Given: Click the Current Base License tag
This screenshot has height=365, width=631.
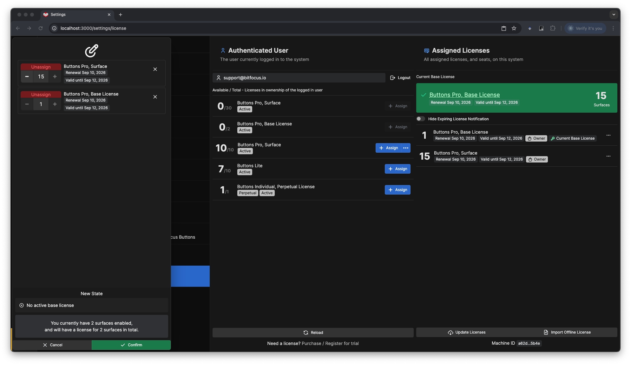Looking at the screenshot, I should click(x=573, y=138).
